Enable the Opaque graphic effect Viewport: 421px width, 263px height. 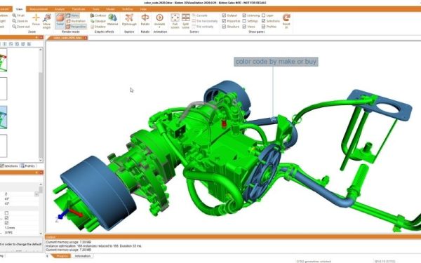(x=98, y=21)
